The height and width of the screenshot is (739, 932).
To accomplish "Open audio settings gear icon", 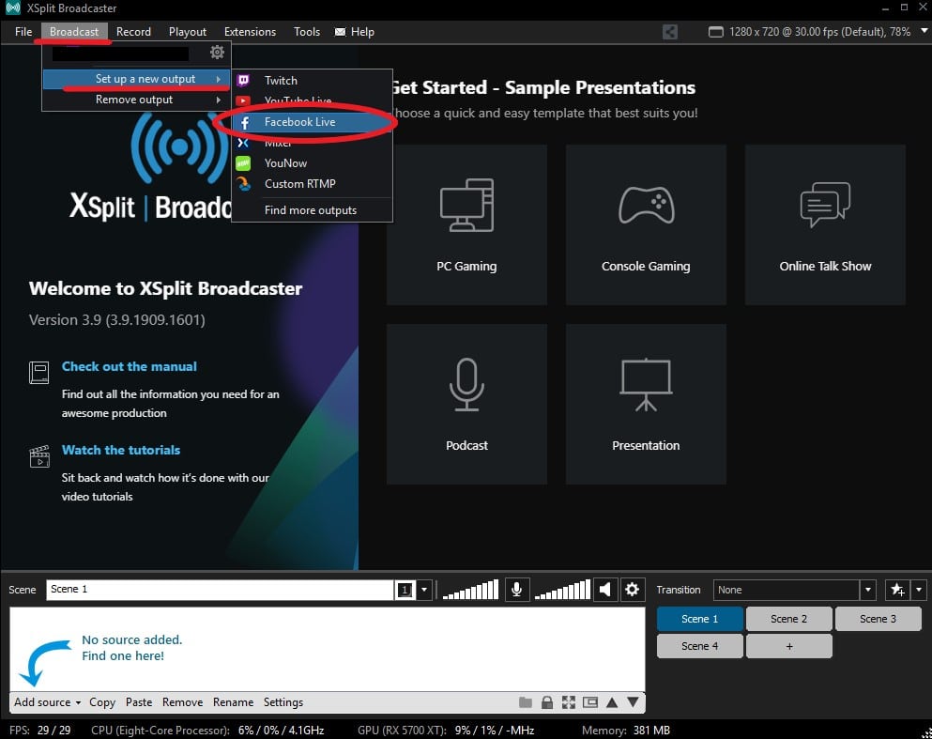I will (632, 590).
